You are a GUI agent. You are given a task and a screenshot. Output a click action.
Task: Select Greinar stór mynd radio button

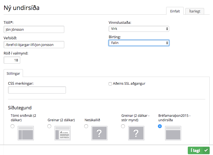[123, 126]
